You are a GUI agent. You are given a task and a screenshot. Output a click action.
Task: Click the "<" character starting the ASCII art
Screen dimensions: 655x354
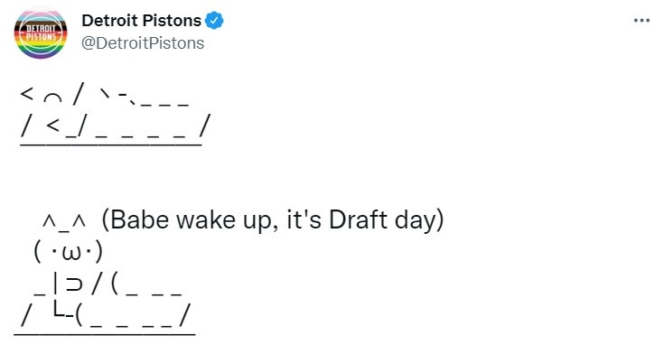coord(26,94)
